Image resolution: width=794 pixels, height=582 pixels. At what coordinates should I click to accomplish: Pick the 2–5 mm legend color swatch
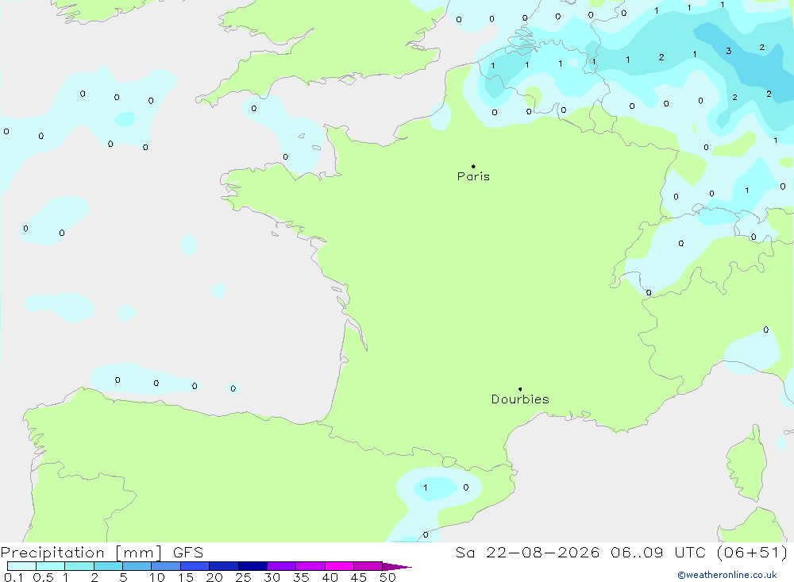tap(108, 566)
